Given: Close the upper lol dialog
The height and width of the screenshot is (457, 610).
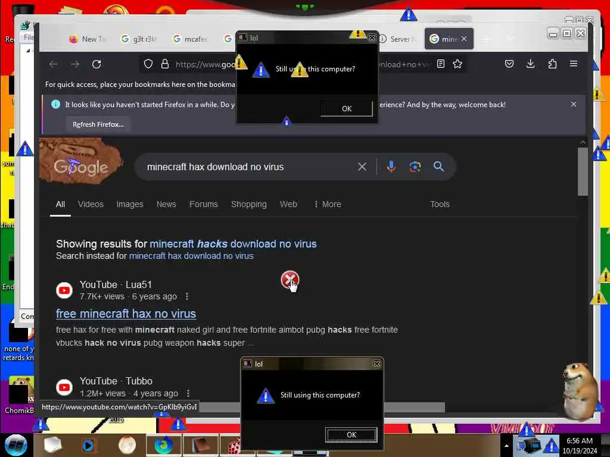Looking at the screenshot, I should (x=372, y=37).
